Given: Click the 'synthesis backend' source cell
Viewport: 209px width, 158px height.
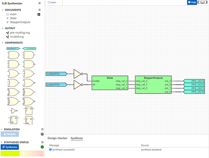Looking at the screenshot, I should (x=151, y=149).
